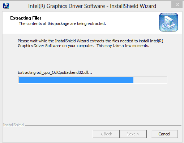Click the blue computer setup icon

[x=168, y=22]
